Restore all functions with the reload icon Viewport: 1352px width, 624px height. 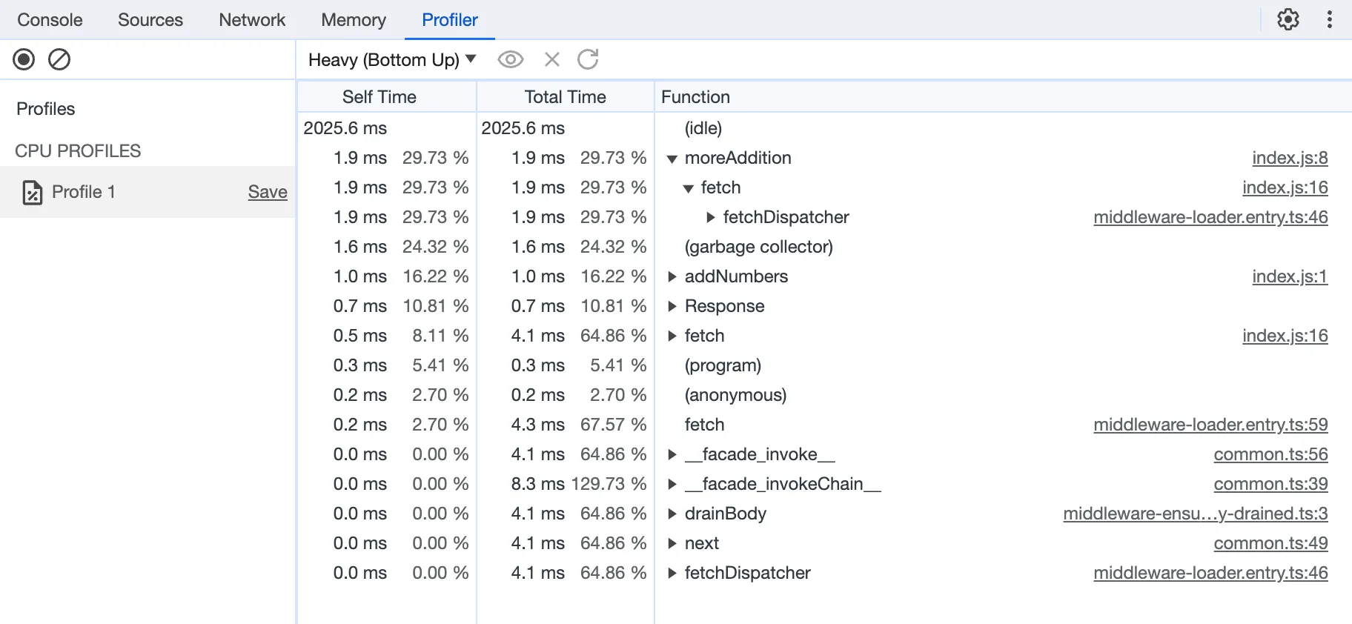588,59
